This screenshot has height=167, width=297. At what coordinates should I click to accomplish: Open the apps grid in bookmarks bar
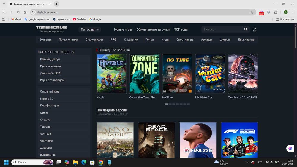pyautogui.click(x=4, y=19)
